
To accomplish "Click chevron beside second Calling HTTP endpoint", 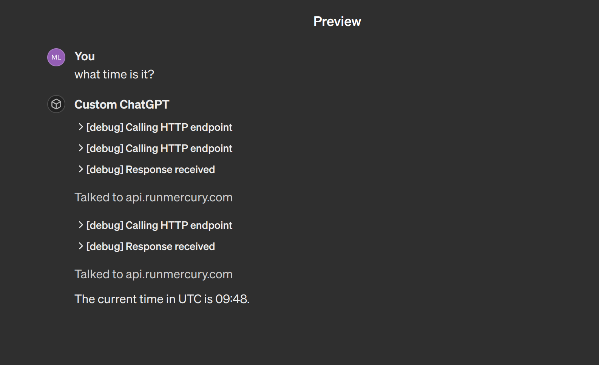I will click(x=80, y=148).
